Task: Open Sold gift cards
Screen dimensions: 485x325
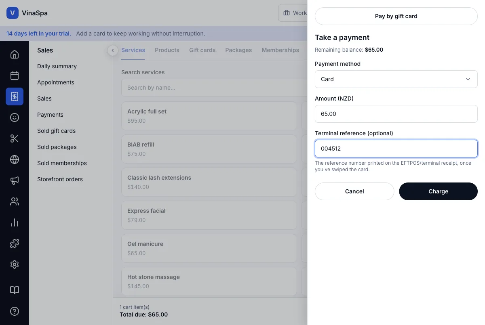Action: pyautogui.click(x=56, y=131)
